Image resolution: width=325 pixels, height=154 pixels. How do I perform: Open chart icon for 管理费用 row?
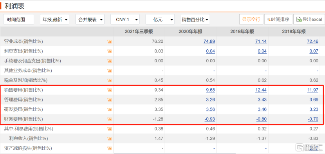[110, 100]
